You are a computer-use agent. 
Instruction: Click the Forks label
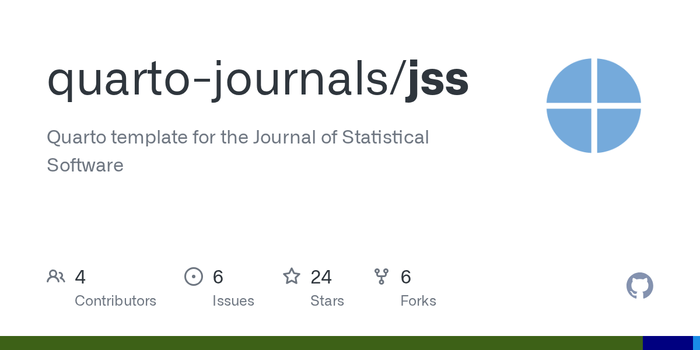coord(418,301)
